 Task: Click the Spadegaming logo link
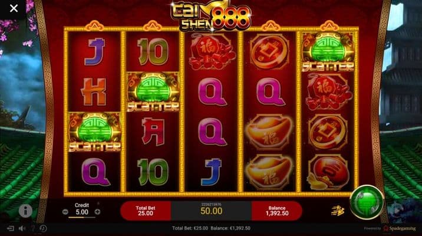coord(400,228)
